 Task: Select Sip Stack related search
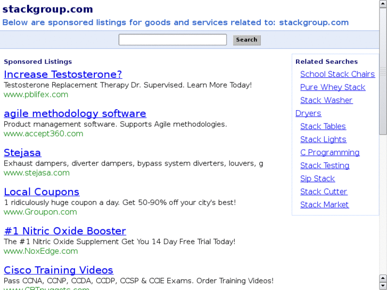317,179
